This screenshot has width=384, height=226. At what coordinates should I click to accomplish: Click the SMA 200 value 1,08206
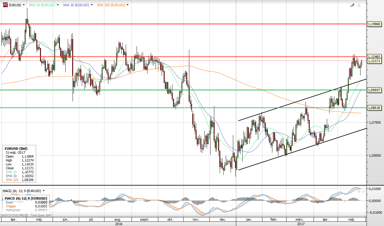27,180
